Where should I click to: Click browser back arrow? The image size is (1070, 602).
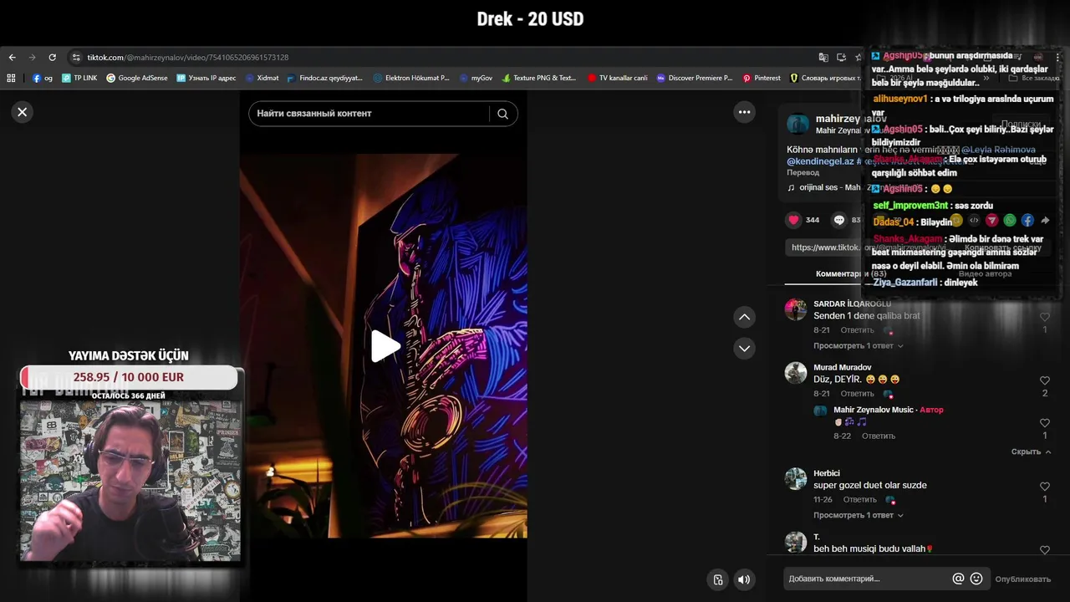(x=12, y=58)
